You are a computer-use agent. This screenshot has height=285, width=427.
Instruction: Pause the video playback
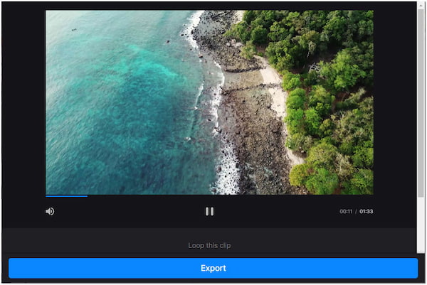click(x=209, y=211)
